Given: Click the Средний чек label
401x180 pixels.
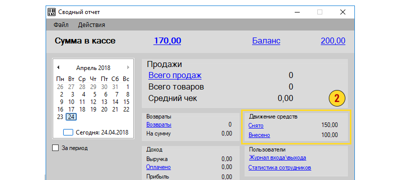Looking at the screenshot, I should click(172, 98).
